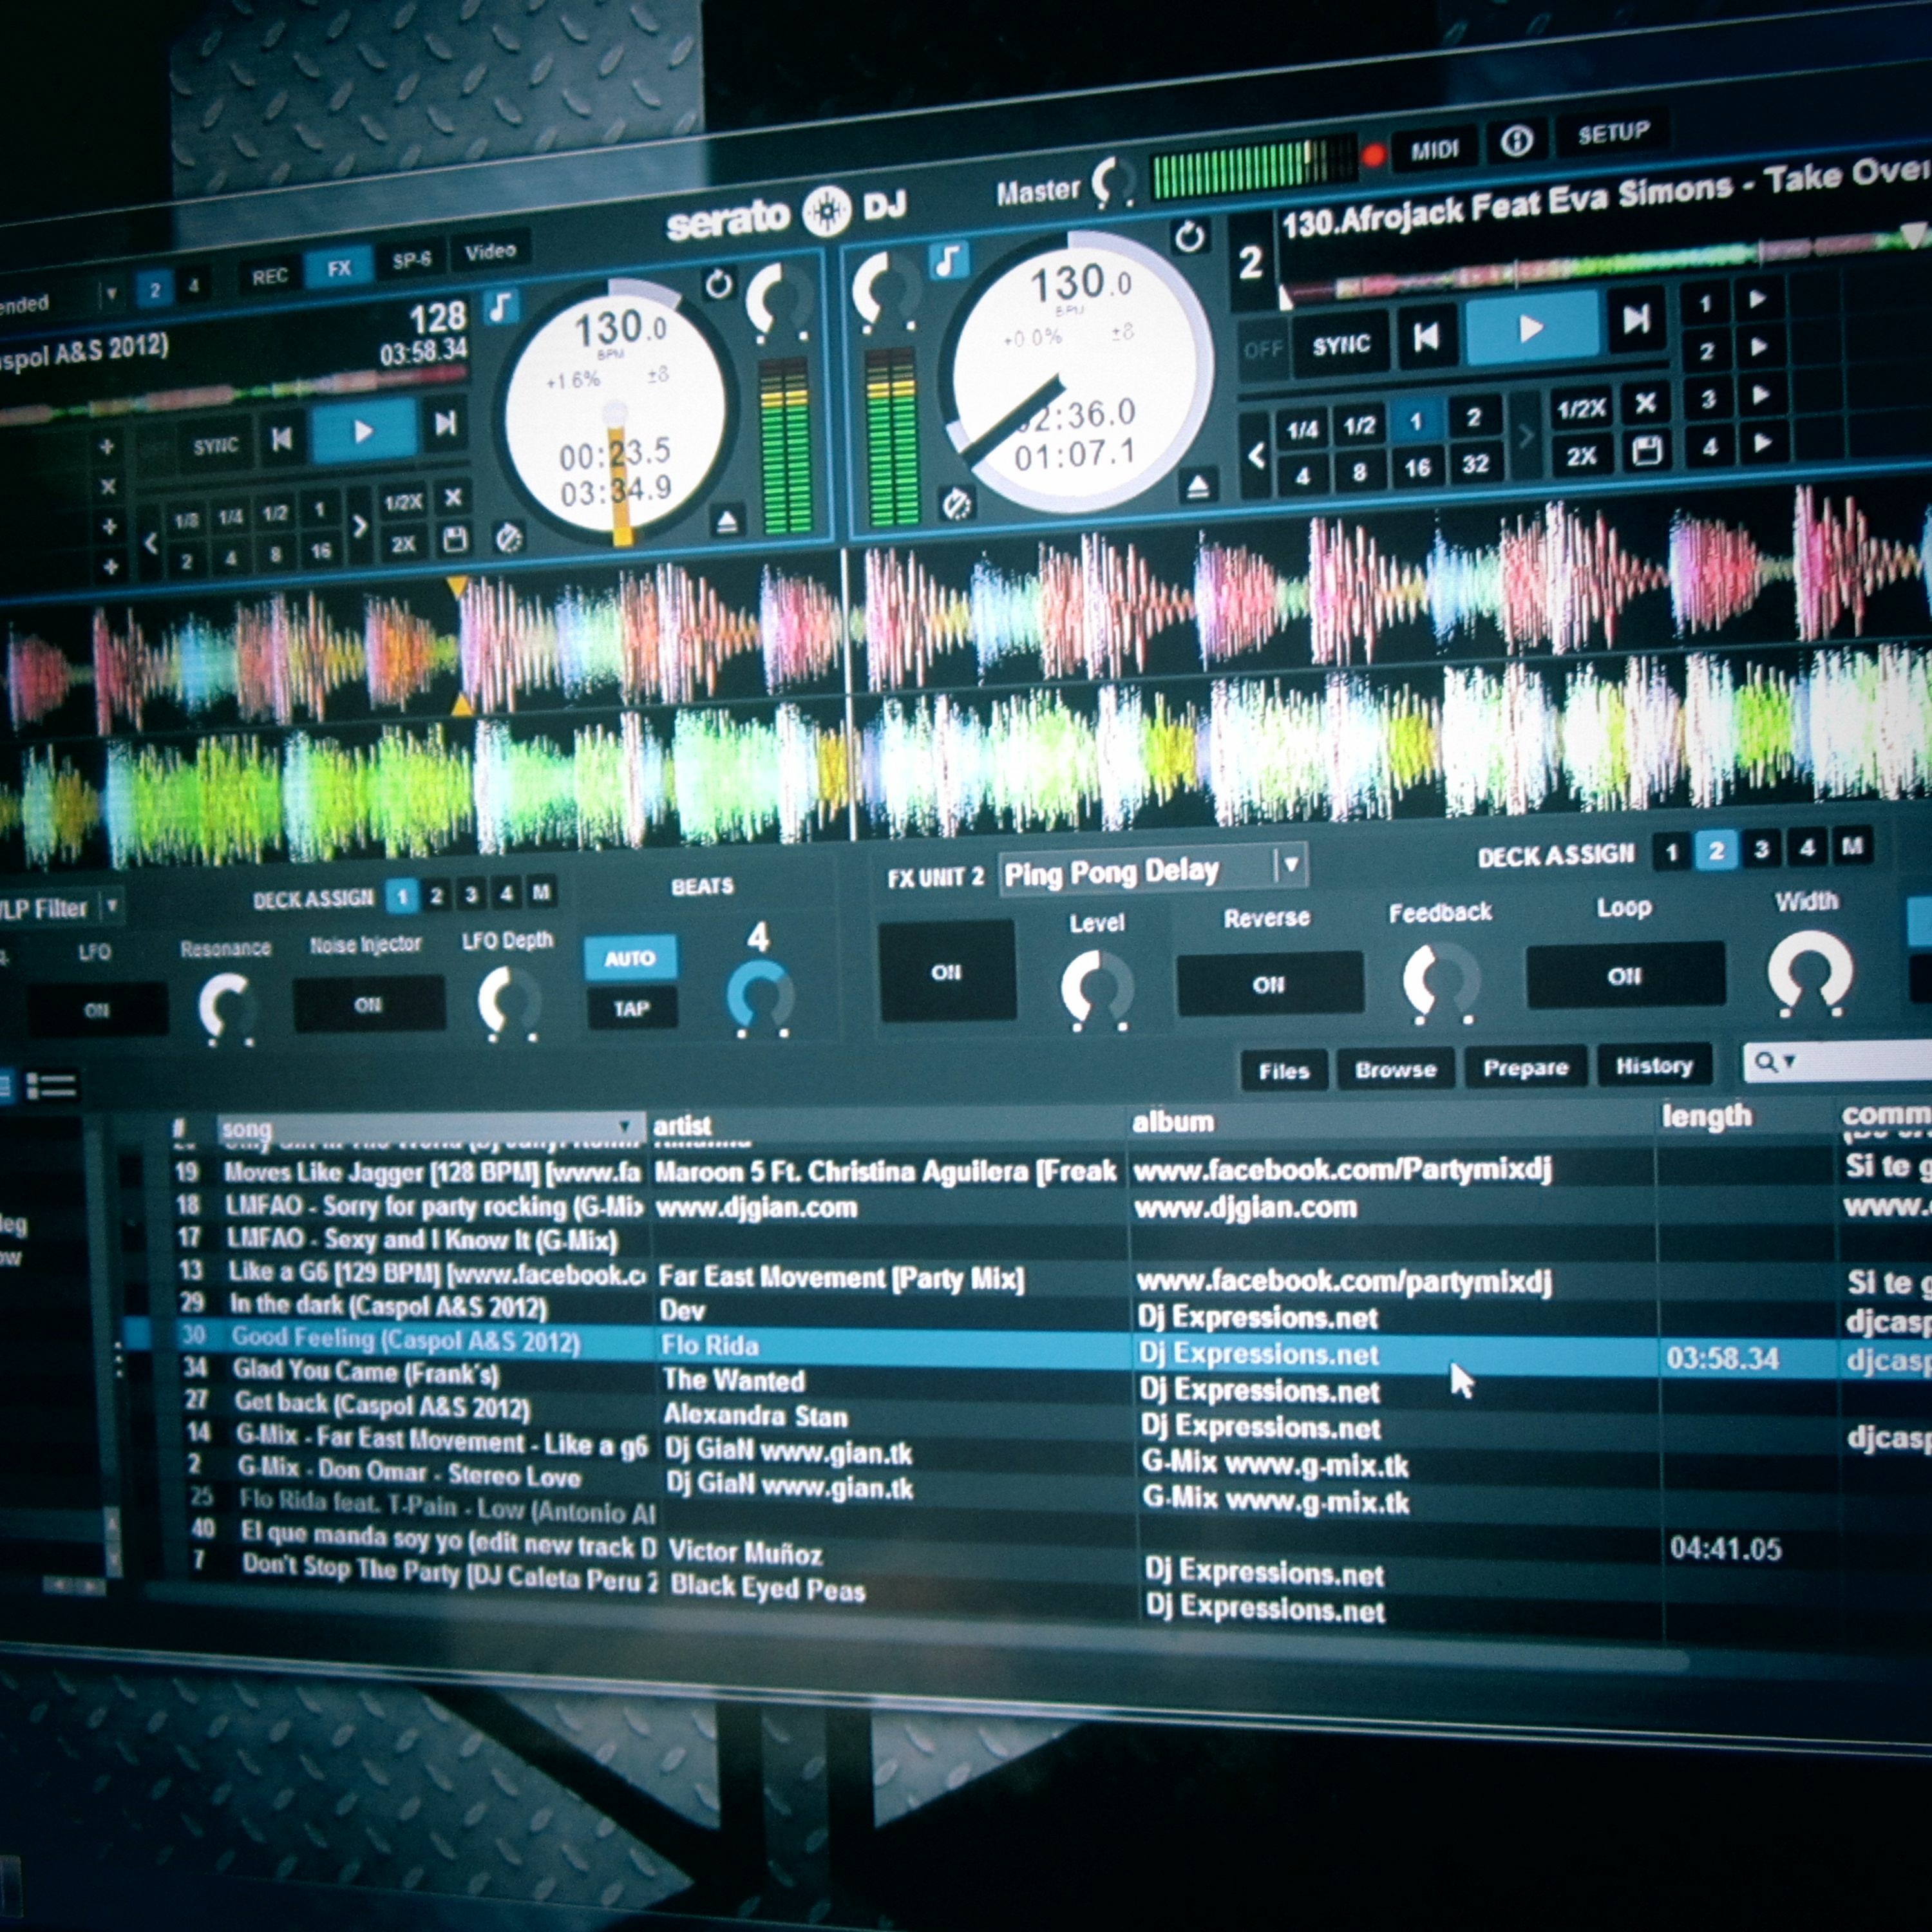Enable SYNC on left deck
1932x1932 pixels.
pos(216,446)
